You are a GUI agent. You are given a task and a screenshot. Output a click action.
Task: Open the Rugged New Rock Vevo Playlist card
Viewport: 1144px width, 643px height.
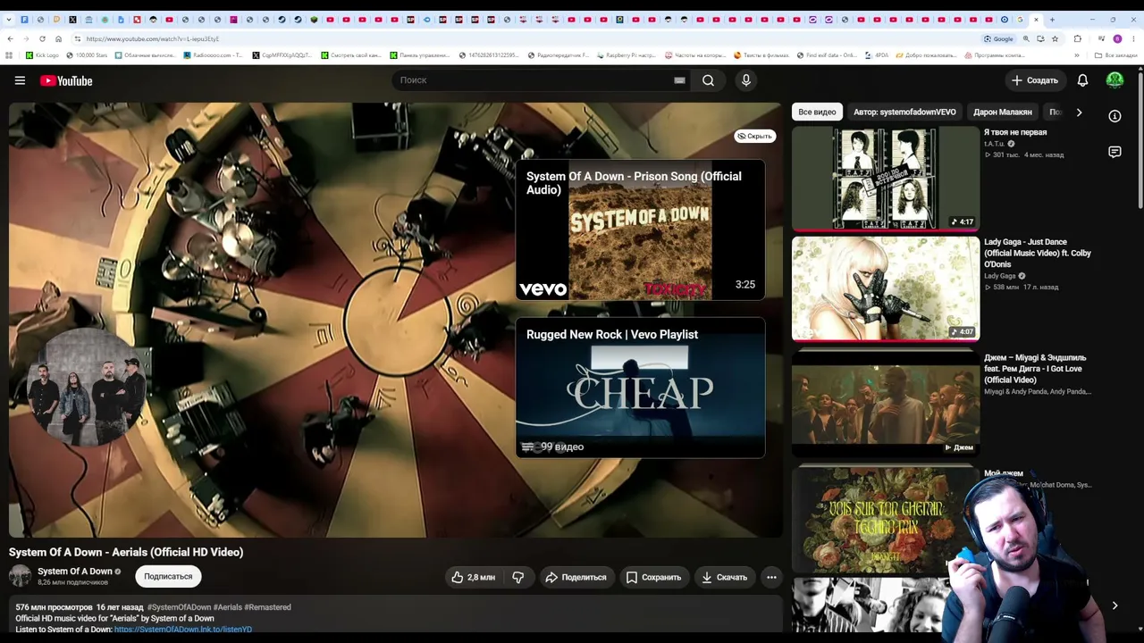coord(641,388)
